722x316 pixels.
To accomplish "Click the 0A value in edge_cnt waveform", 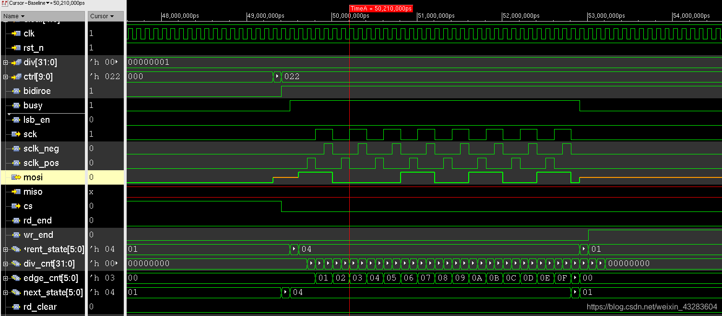I will [476, 278].
